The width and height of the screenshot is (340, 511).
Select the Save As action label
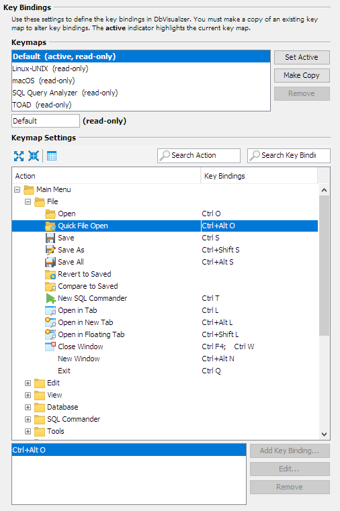[x=71, y=250]
